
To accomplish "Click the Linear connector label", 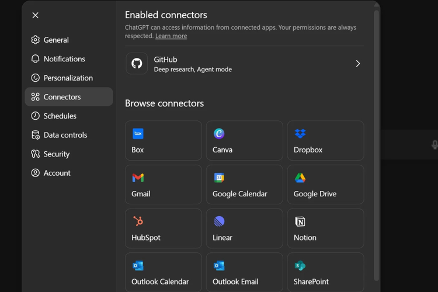I will point(223,238).
